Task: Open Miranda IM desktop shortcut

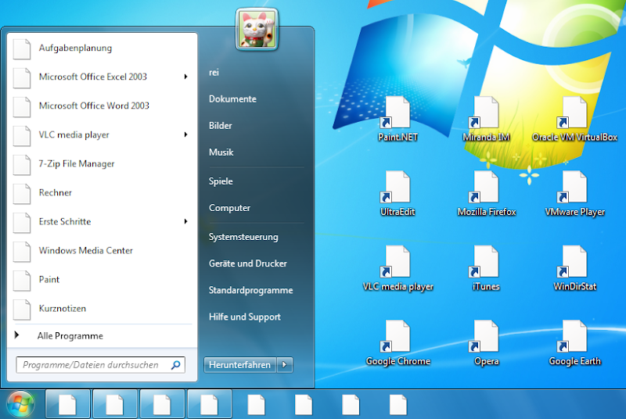Action: click(x=486, y=119)
